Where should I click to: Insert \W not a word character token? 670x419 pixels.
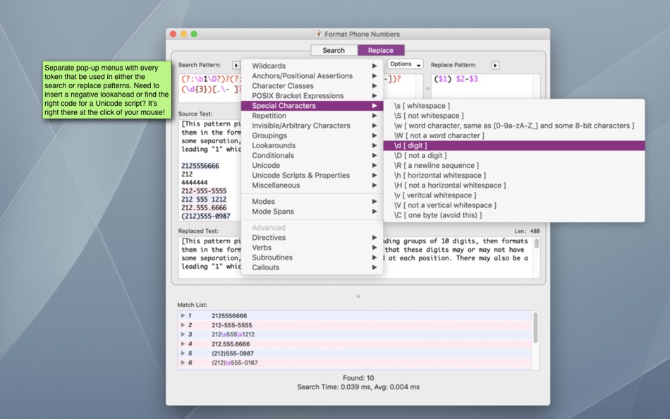(x=514, y=135)
